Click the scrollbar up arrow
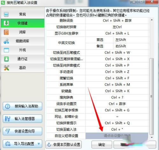 point(152,20)
